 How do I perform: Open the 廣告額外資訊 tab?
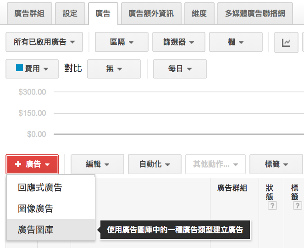[x=151, y=13]
